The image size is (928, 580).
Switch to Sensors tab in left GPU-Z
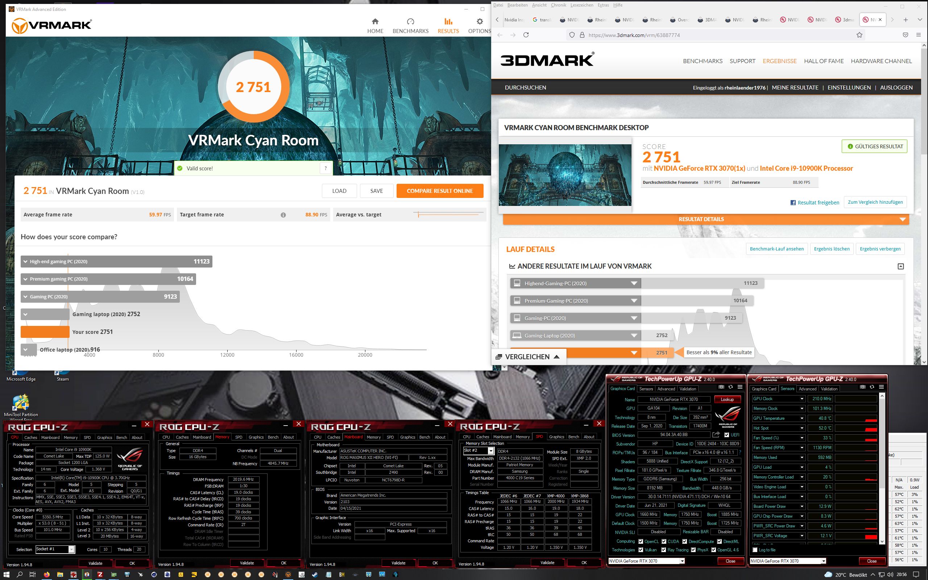point(646,389)
